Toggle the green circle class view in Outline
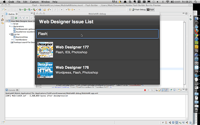Screen dimensions: 200x125 coord(16,18)
